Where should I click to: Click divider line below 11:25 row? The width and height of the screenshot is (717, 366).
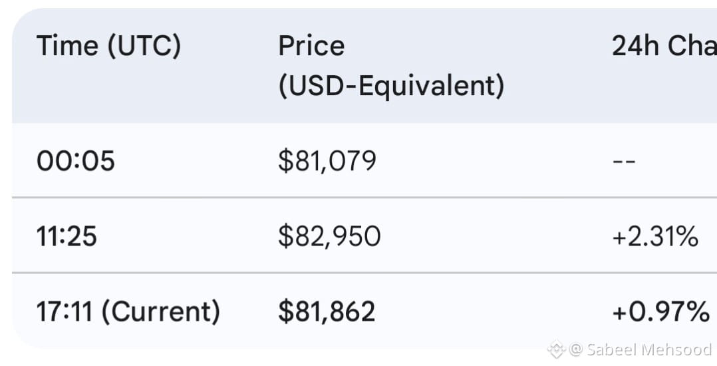[x=364, y=273]
